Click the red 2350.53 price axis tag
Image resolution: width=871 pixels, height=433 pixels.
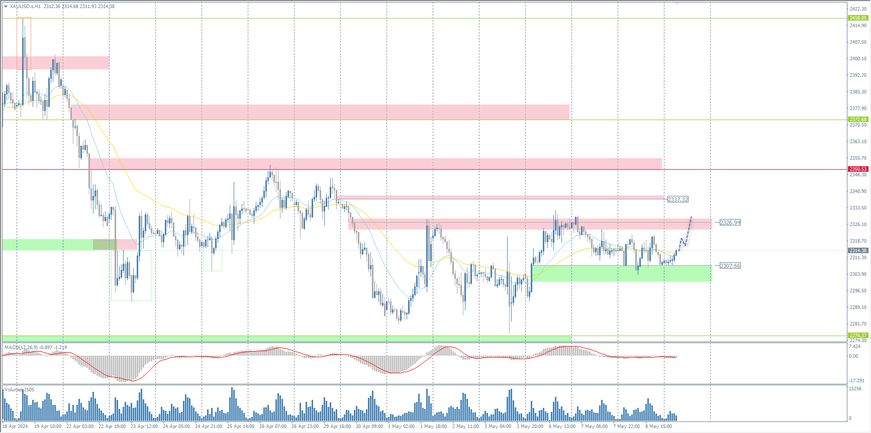858,169
